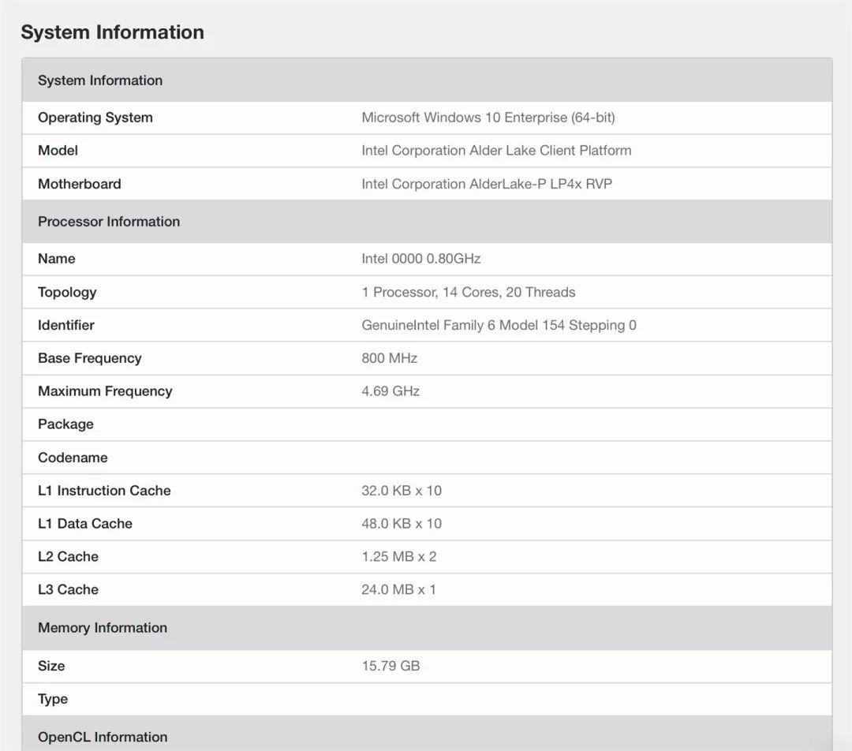Image resolution: width=852 pixels, height=751 pixels.
Task: Click the 4.69 GHz maximum frequency value
Action: (390, 391)
